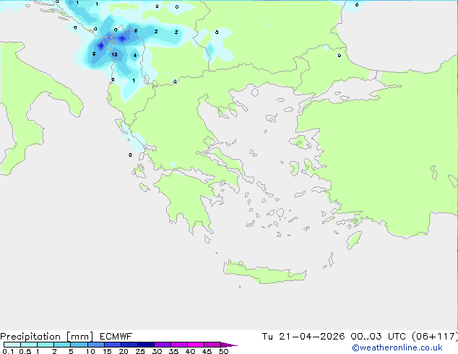
Task: Click the '(06+117)' forecast run text
Action: [435, 337]
